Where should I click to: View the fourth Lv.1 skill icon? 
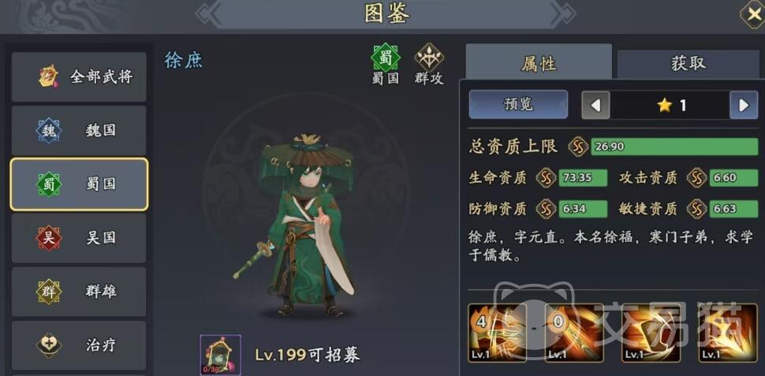point(727,333)
